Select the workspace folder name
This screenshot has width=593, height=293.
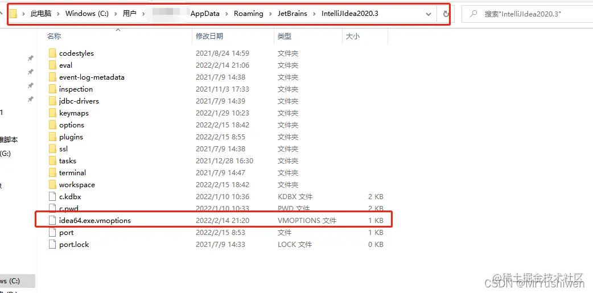[77, 185]
